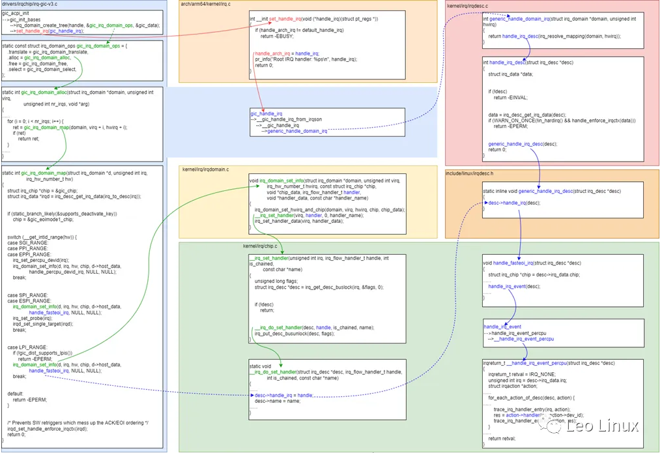Click red set_handle_irq(gic_handle_irq) call in gic_acpi_init

(x=50, y=31)
